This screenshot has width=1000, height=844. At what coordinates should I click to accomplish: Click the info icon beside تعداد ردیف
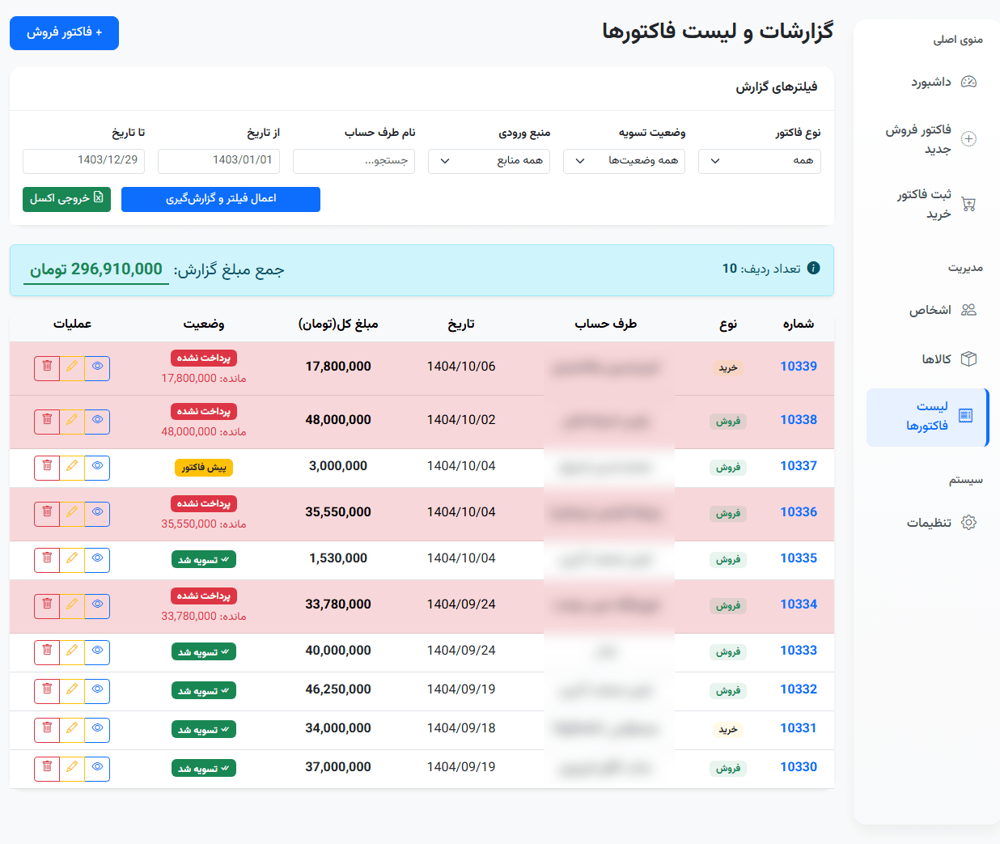[814, 269]
